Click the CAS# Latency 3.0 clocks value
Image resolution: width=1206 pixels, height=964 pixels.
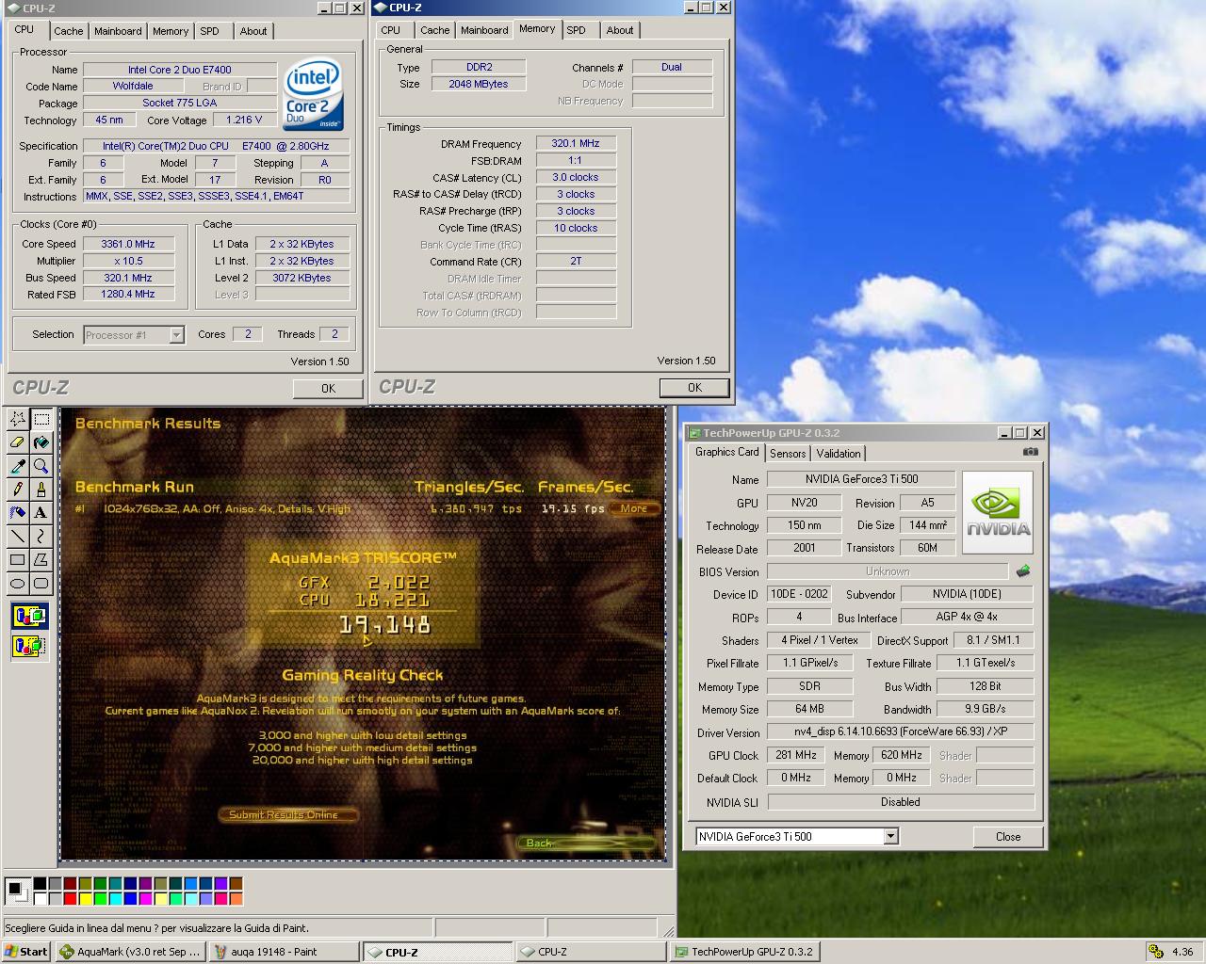(576, 178)
